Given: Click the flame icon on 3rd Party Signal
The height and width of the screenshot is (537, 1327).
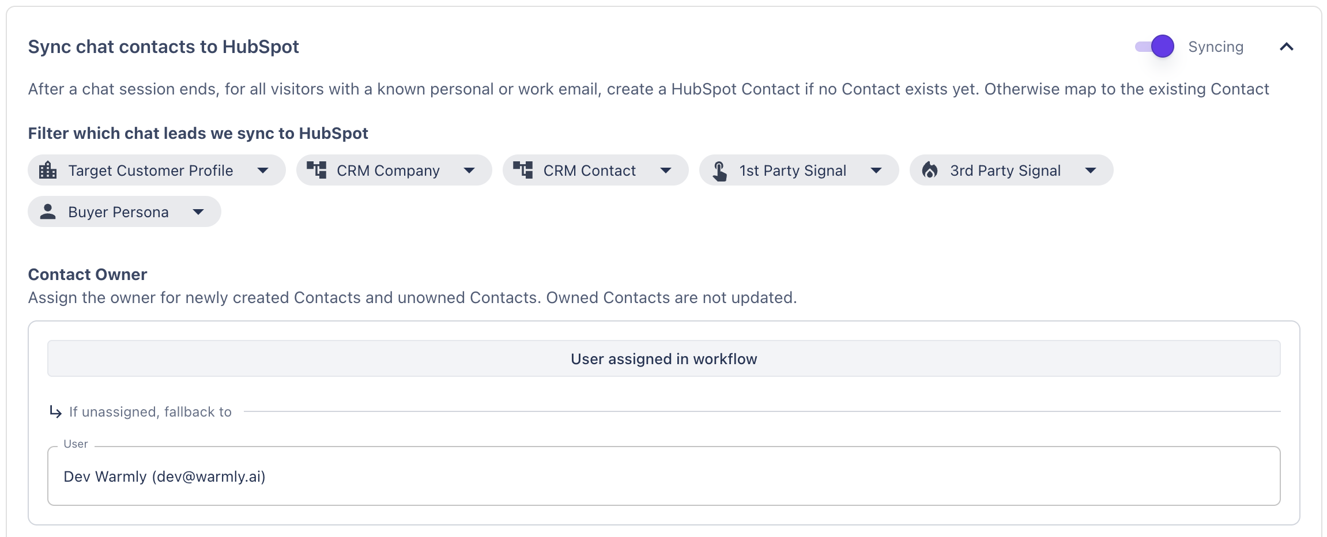Looking at the screenshot, I should 930,170.
